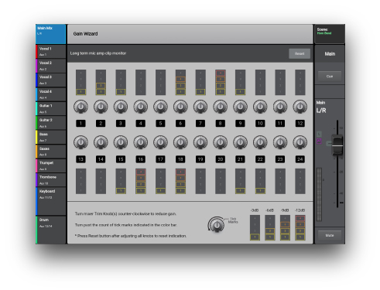Select the Vocal 1 Aux 1 mix
This screenshot has width=380, height=290.
pos(51,51)
